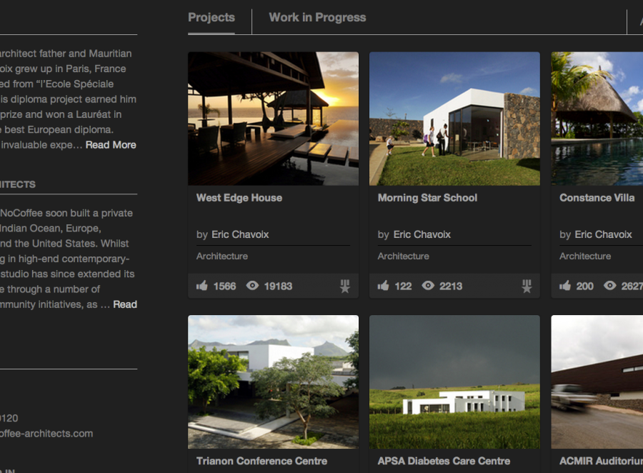
Task: Open West Edge House project title
Action: [239, 198]
